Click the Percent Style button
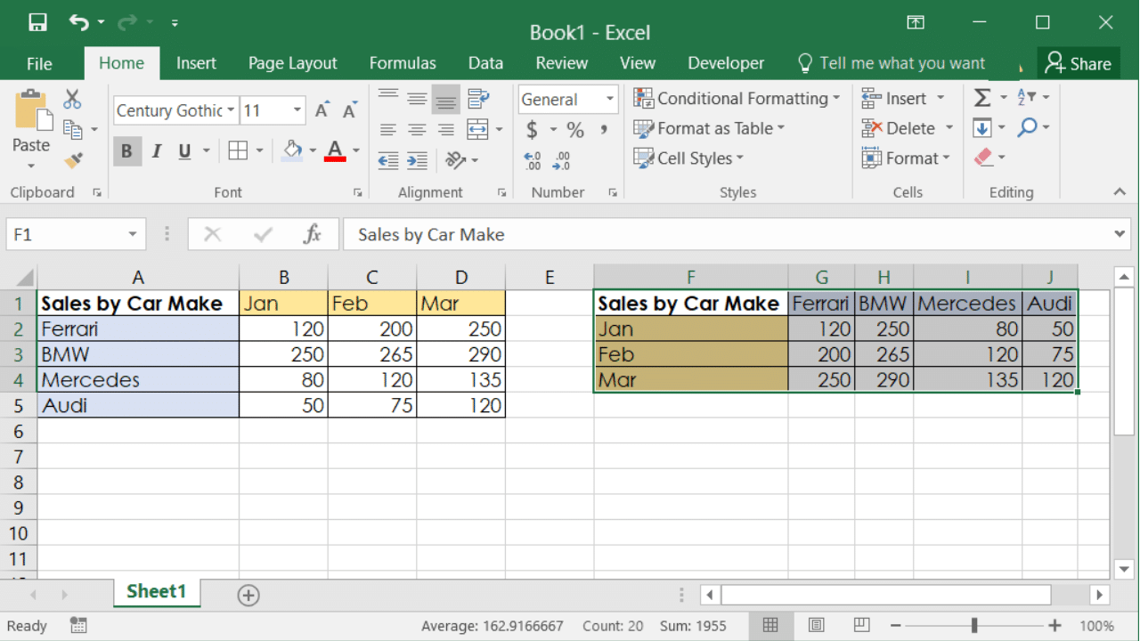 point(575,130)
